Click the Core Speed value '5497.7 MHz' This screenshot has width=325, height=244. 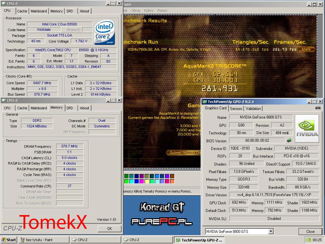click(x=42, y=83)
